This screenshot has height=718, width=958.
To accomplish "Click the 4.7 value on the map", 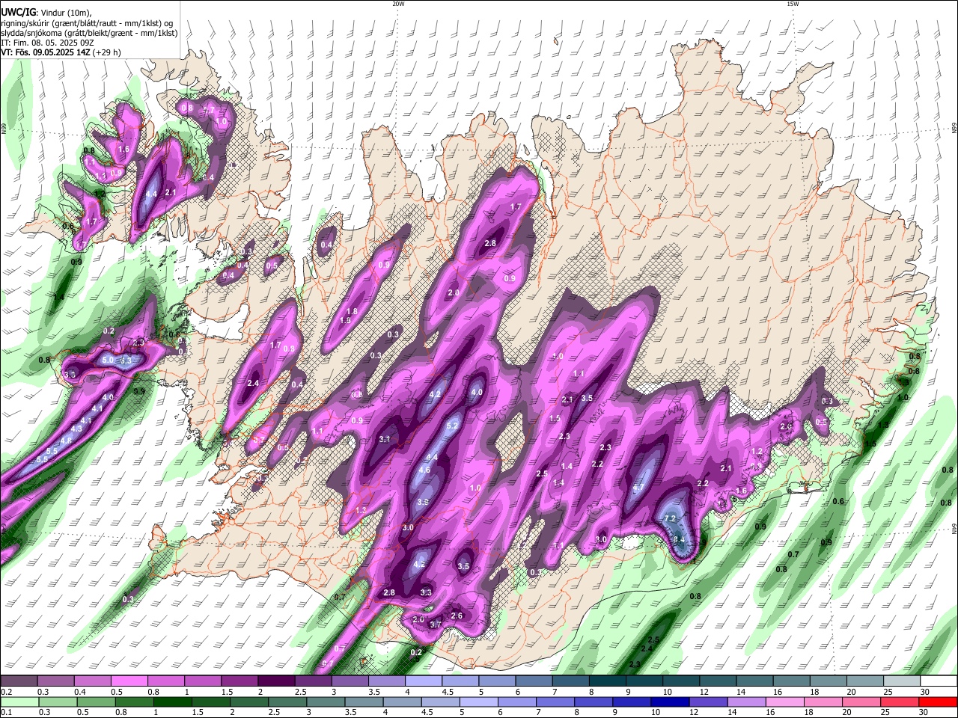I will point(638,487).
